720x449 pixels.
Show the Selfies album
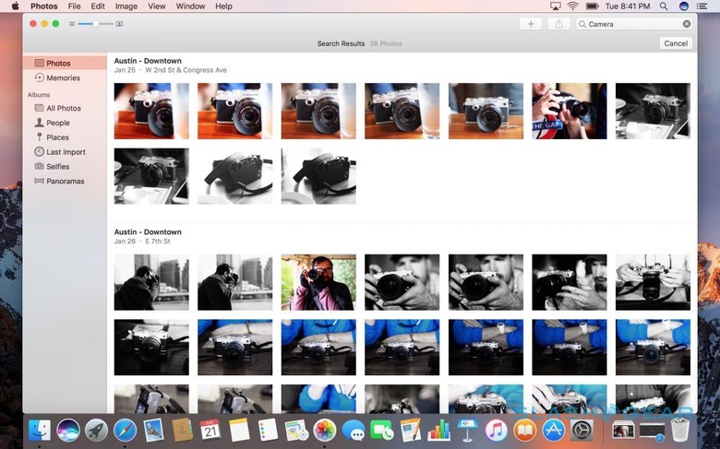(57, 167)
